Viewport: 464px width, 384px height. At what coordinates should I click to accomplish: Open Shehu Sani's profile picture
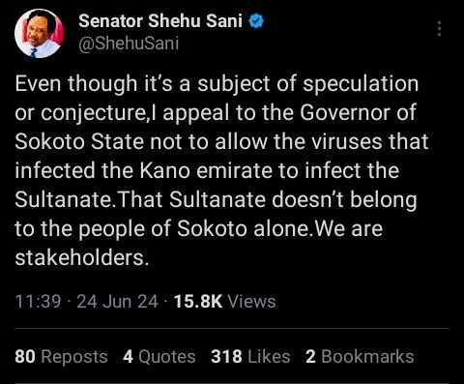(x=40, y=33)
